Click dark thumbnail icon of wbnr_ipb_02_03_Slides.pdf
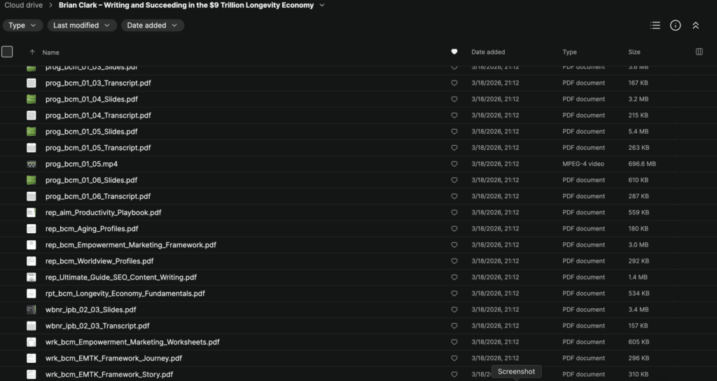Image resolution: width=717 pixels, height=381 pixels. tap(31, 310)
